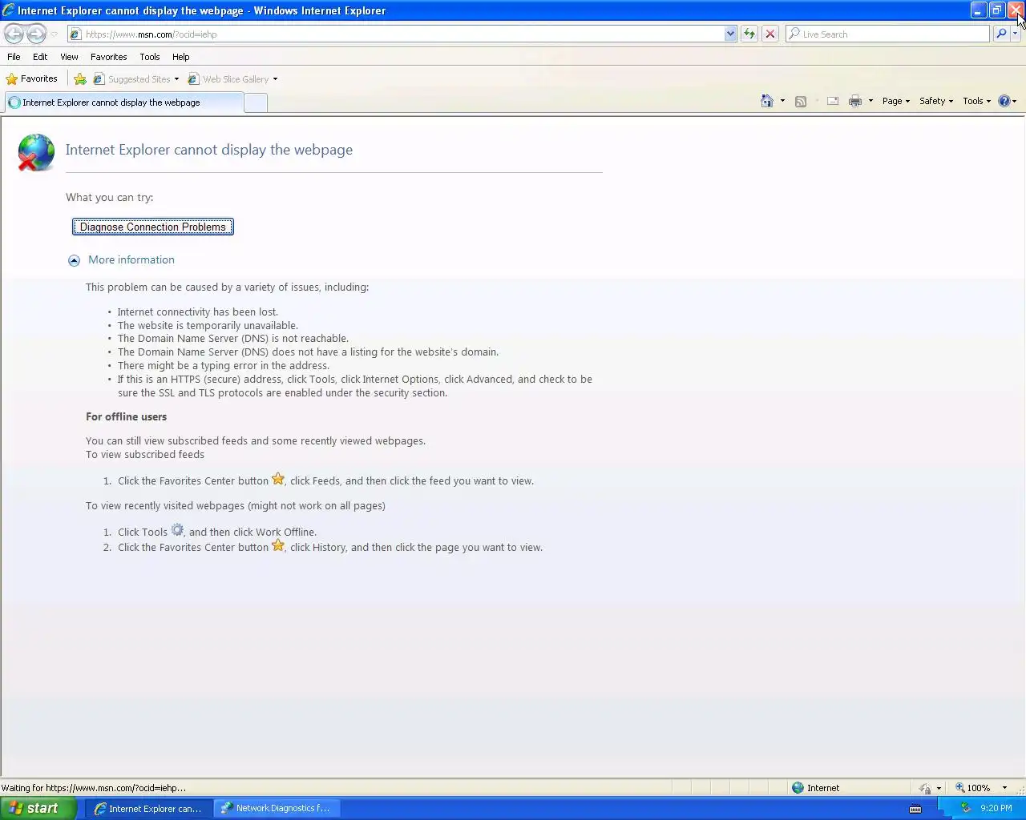Viewport: 1026px width, 820px height.
Task: Open a new blank tab
Action: click(x=255, y=102)
